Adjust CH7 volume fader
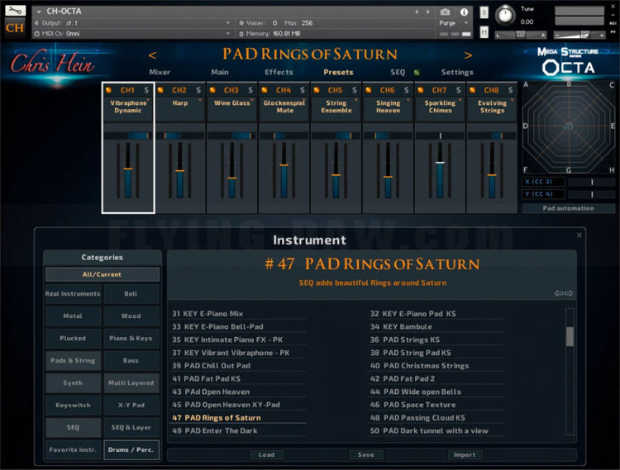The height and width of the screenshot is (470, 620). click(440, 163)
